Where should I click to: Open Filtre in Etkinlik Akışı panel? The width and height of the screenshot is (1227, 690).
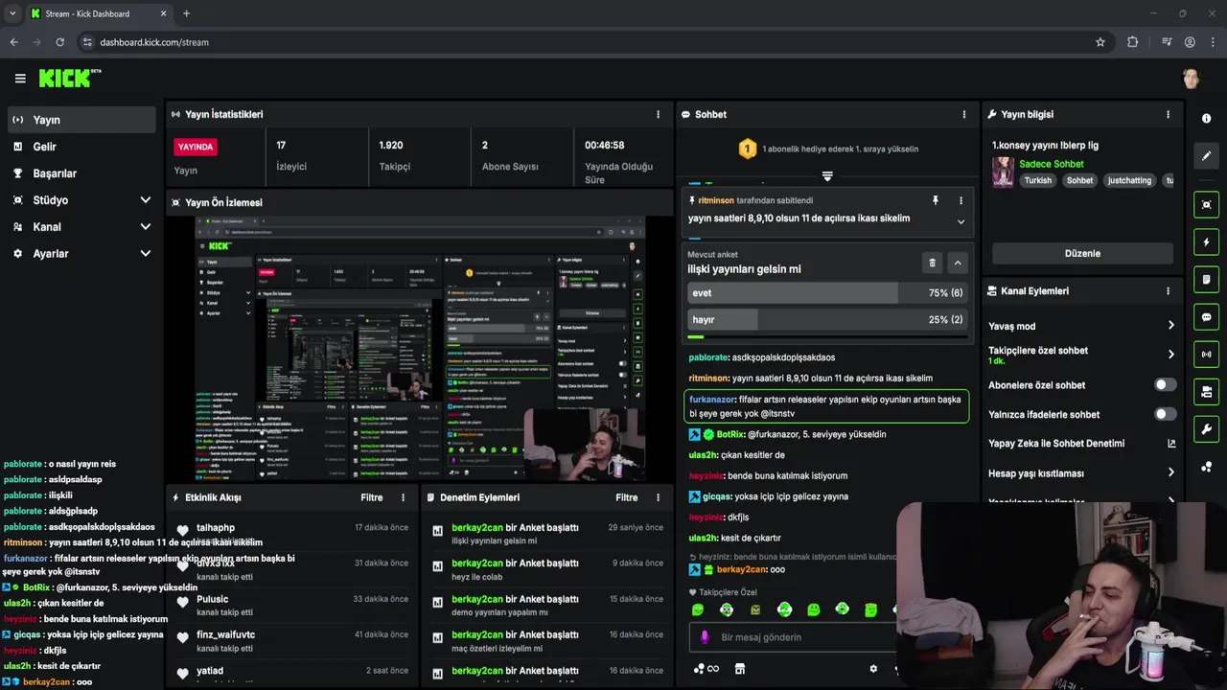point(372,497)
